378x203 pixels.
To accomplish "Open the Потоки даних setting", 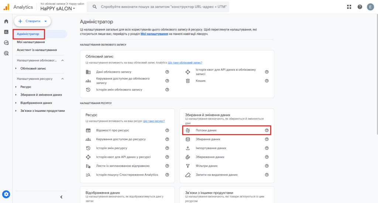I will [206, 130].
